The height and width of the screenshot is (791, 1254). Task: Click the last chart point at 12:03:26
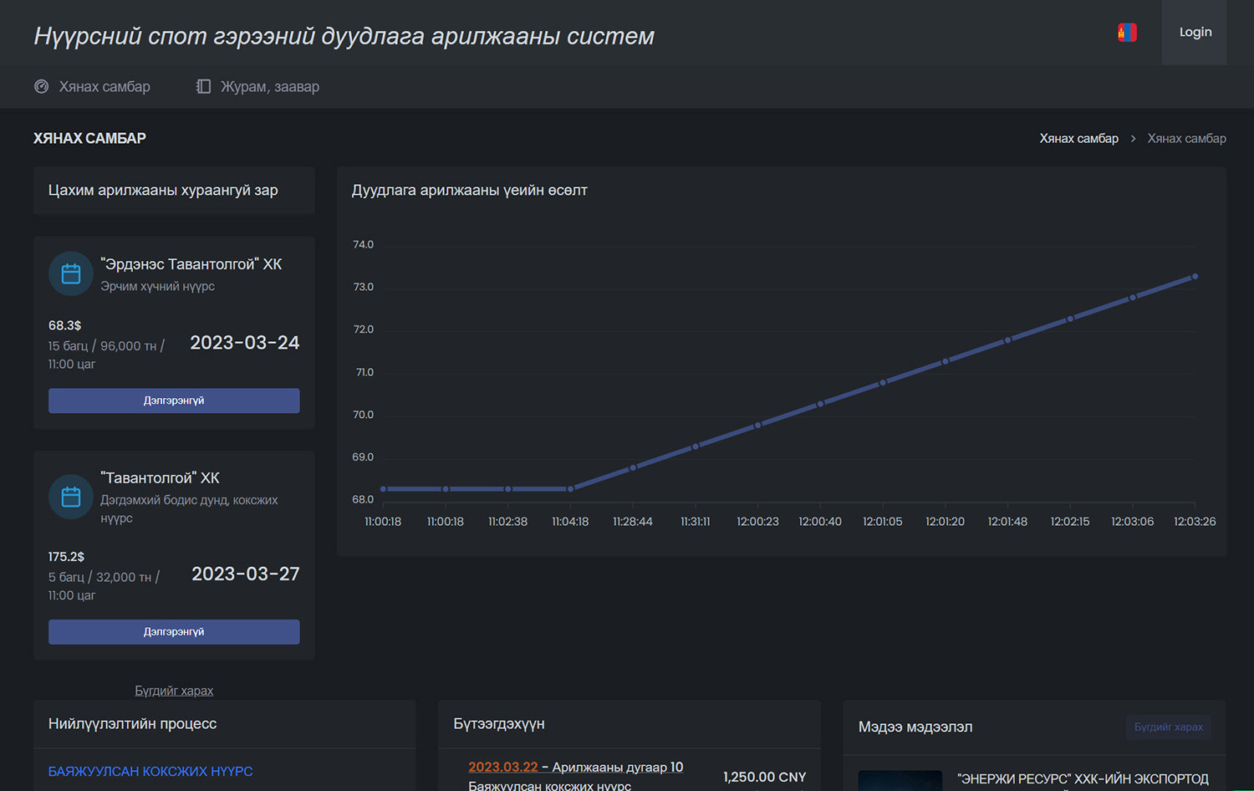pos(1195,276)
